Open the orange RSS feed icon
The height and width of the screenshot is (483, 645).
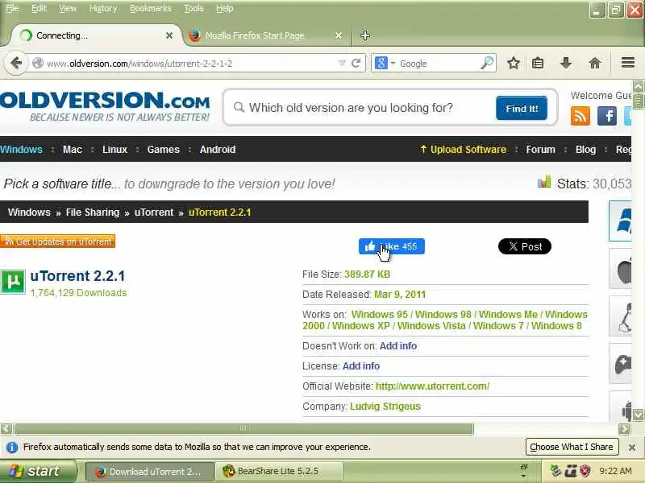point(580,116)
